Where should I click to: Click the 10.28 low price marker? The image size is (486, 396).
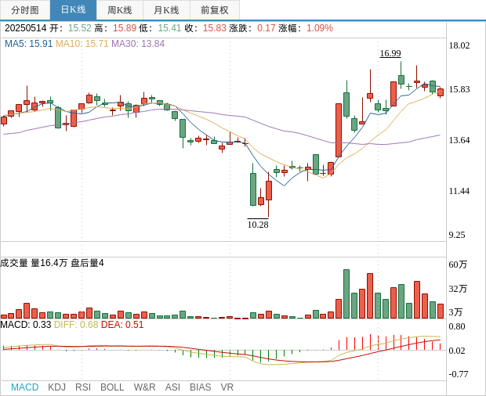tap(258, 225)
